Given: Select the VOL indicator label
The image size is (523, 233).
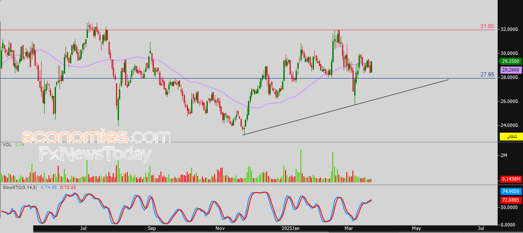Looking at the screenshot, I should coord(6,145).
